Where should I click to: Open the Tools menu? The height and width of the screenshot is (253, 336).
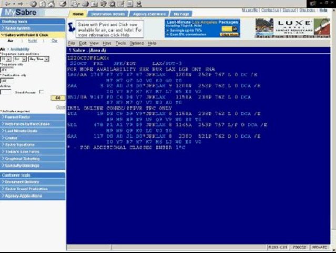pos(120,43)
